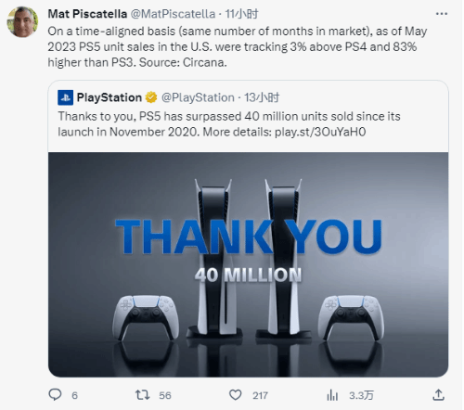Open the reply comment icon
This screenshot has height=410, width=464.
tap(55, 395)
